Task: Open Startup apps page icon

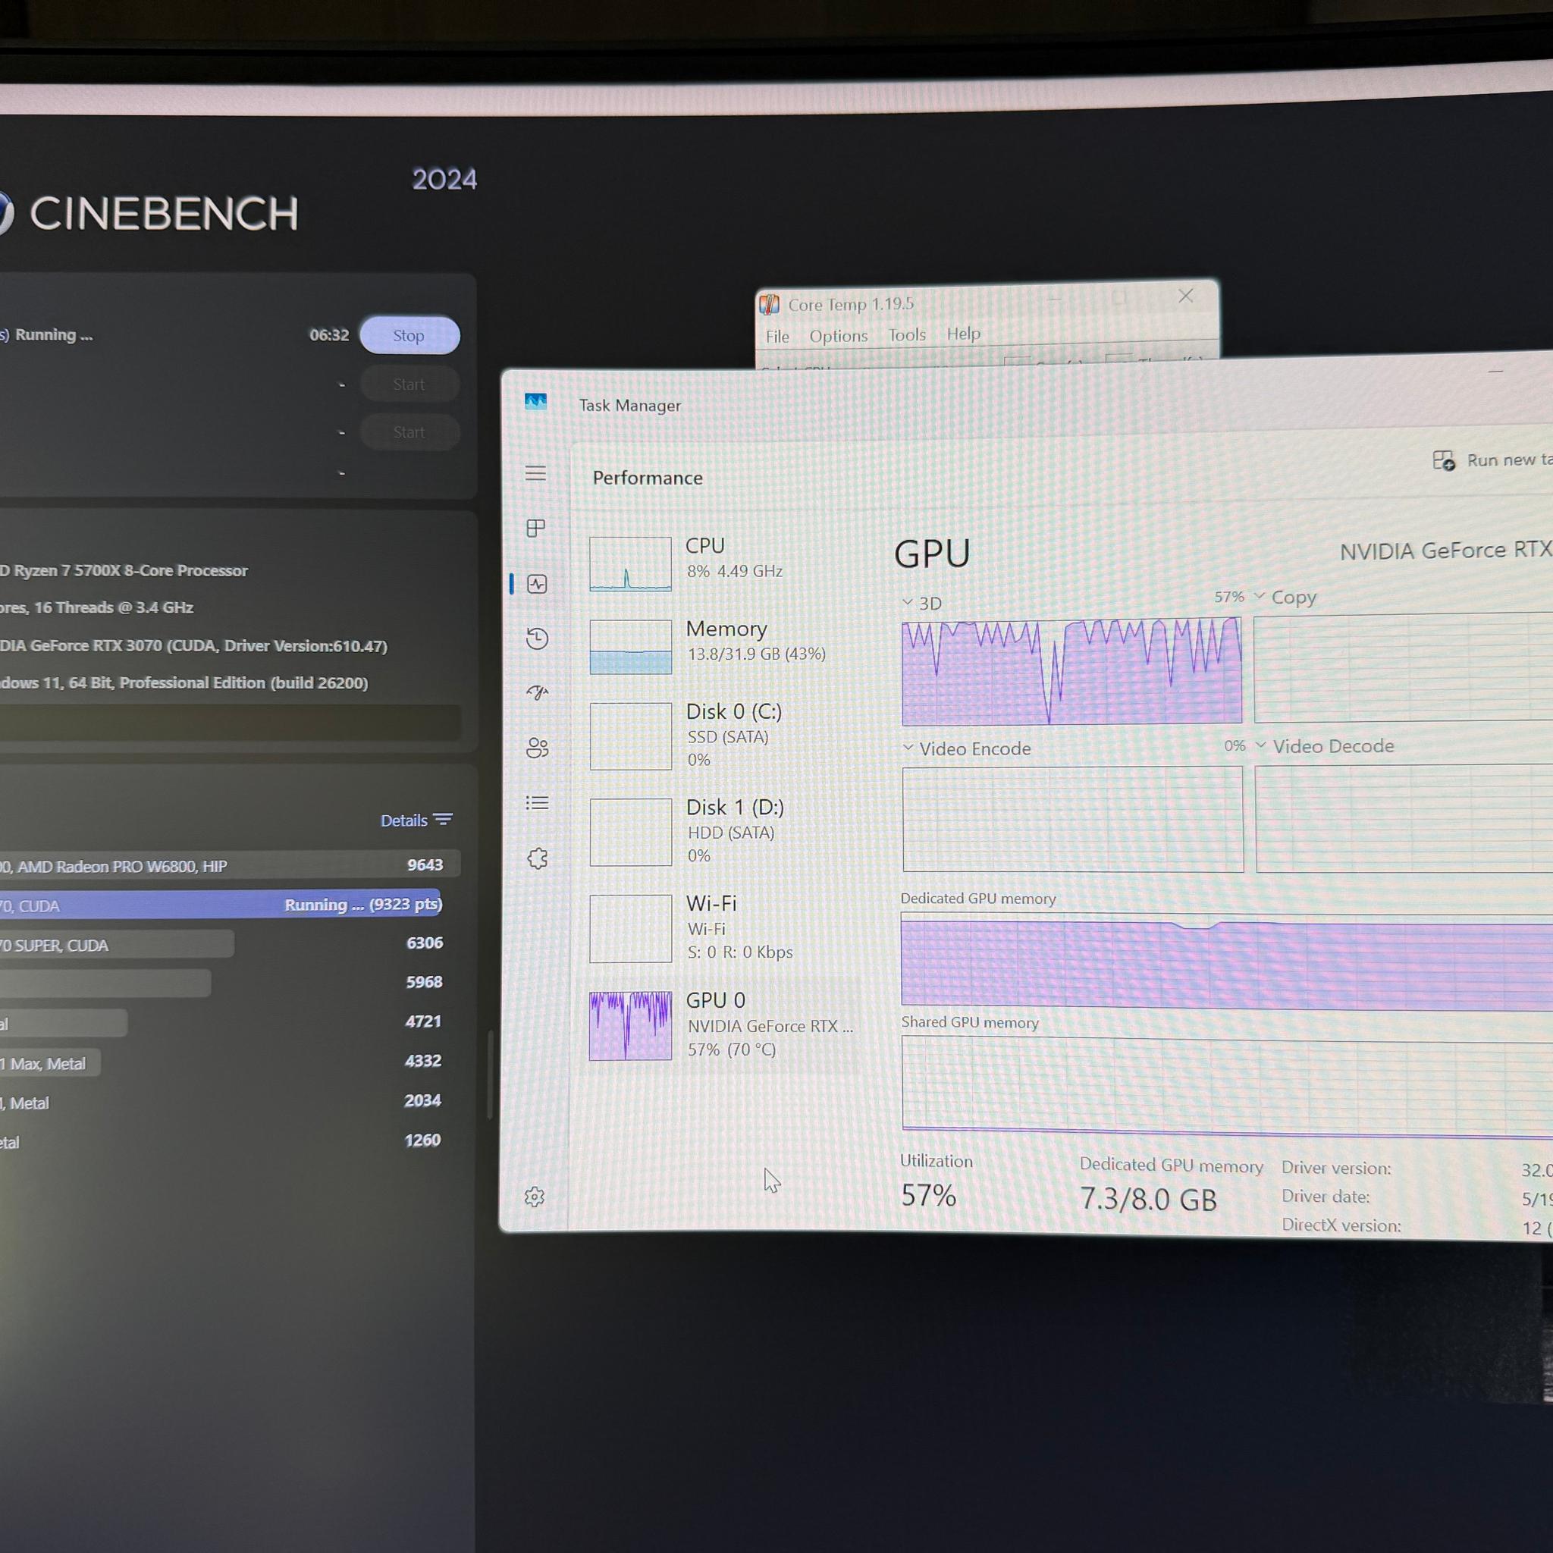Action: [537, 692]
